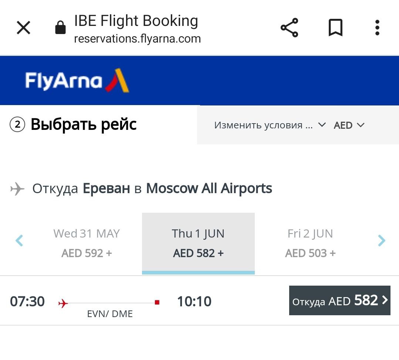
Task: Bookmark this page with bookmark icon
Action: 335,28
